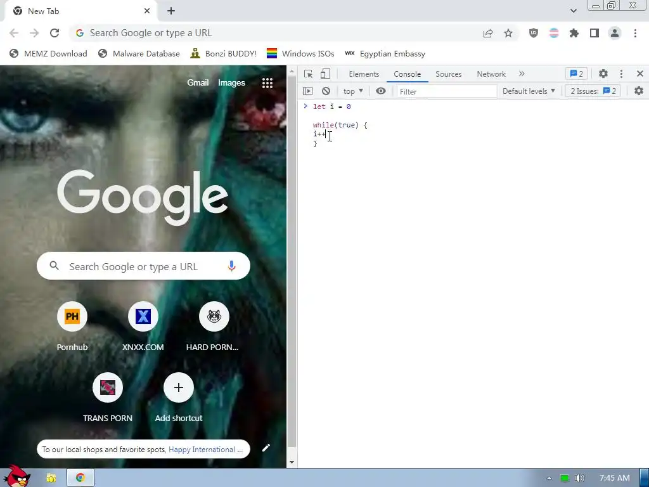Toggle the device toolbar in DevTools
Screen dimensions: 649x487
tap(325, 74)
